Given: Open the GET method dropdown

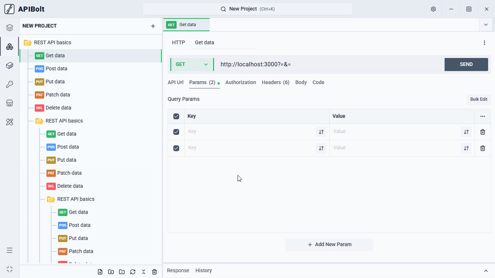Looking at the screenshot, I should (192, 65).
